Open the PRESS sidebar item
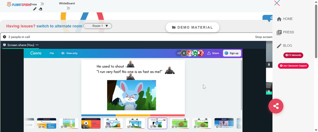Viewport: 318px width, 132px height. pos(285,32)
